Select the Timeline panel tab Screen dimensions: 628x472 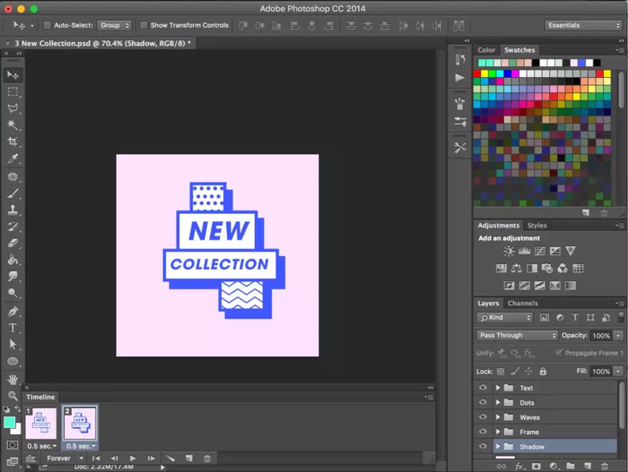point(40,397)
